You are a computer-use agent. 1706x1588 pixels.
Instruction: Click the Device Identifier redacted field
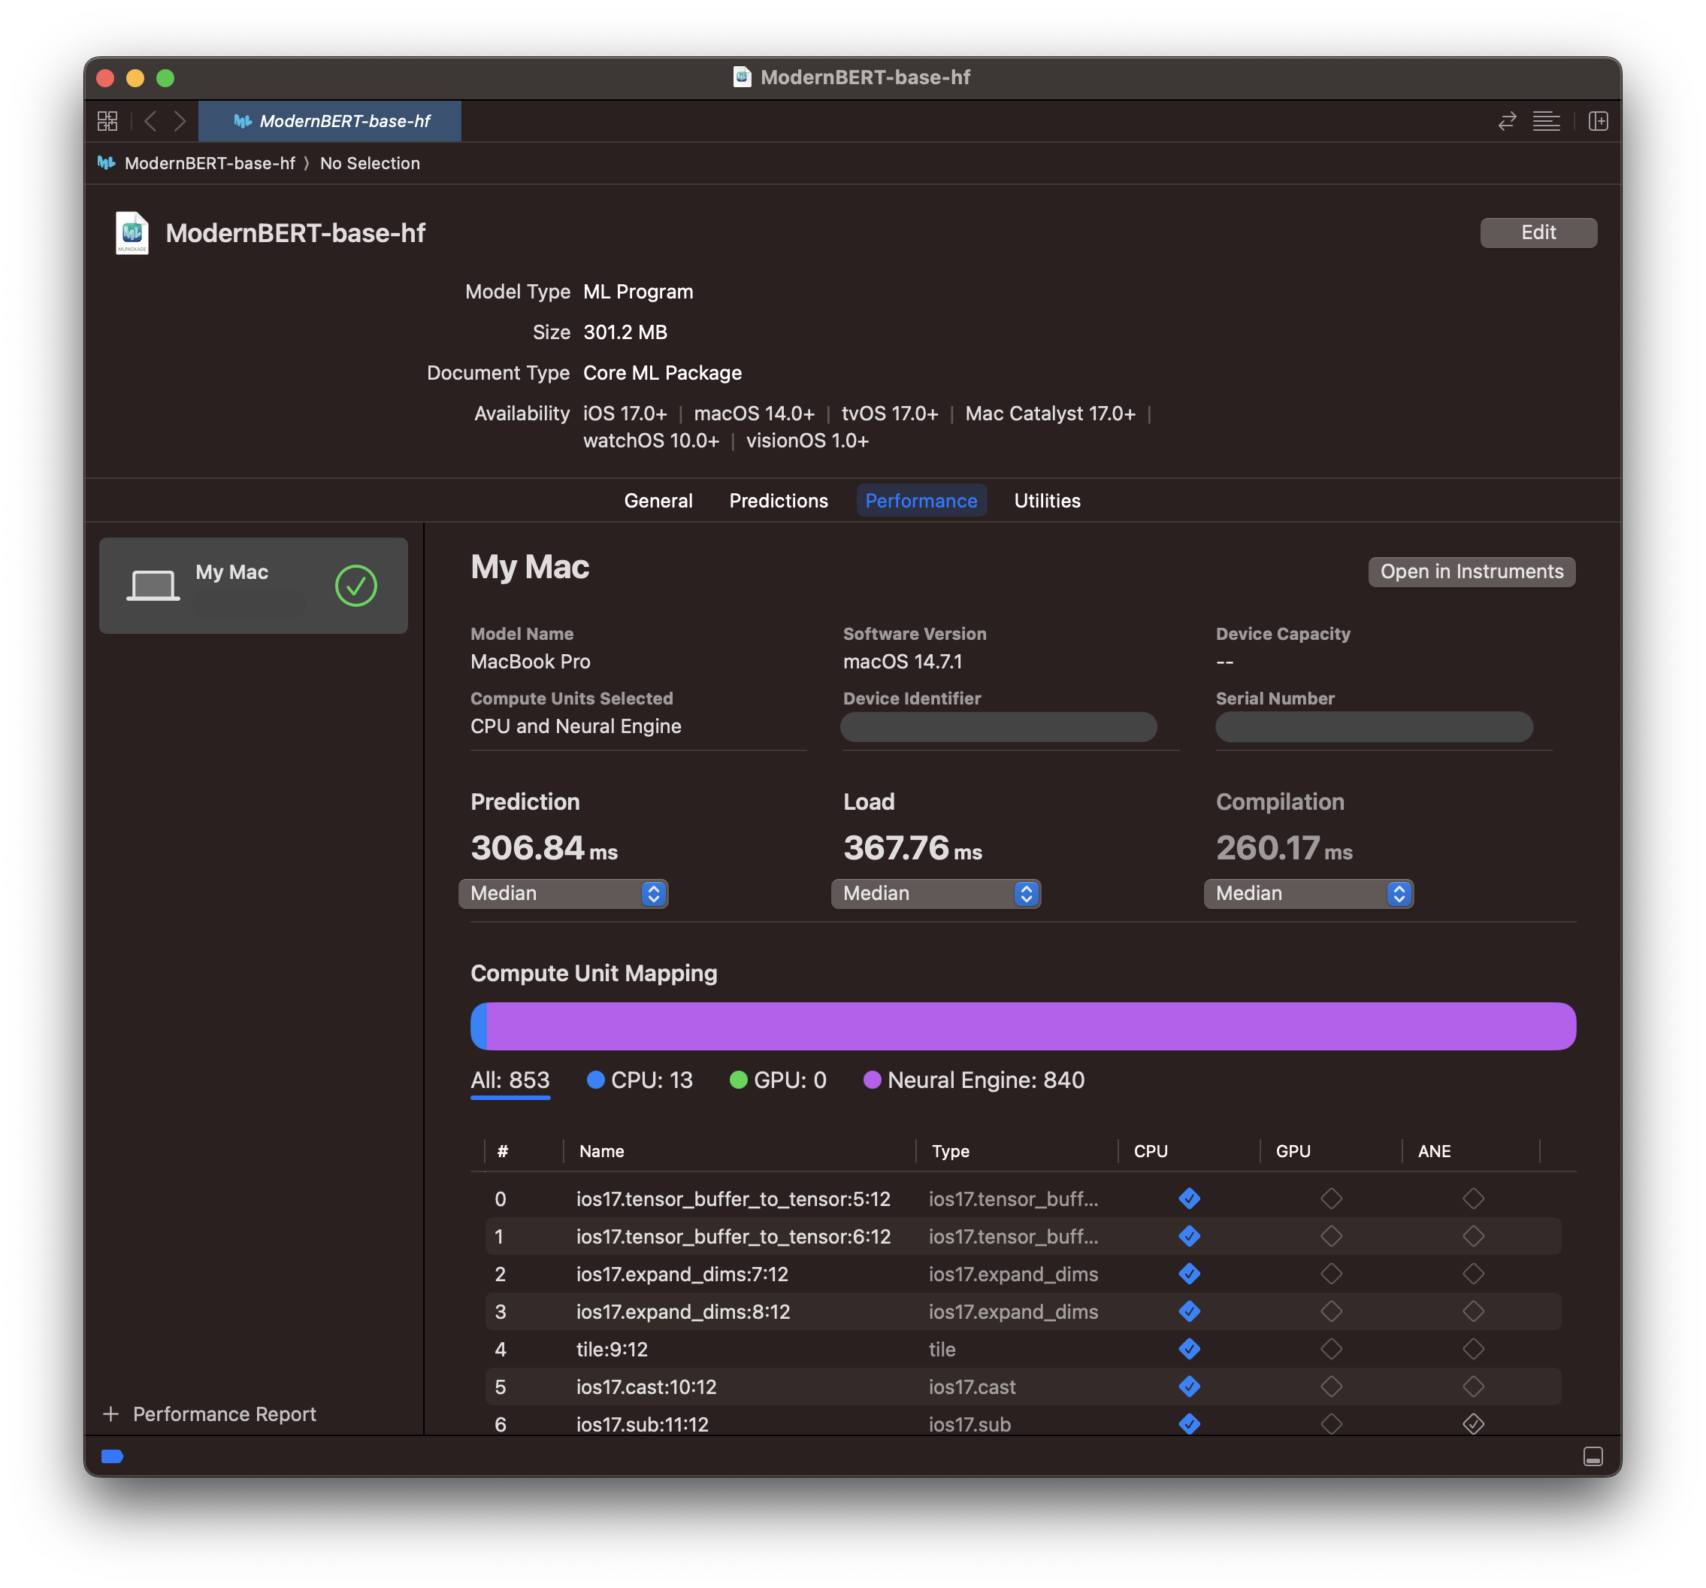pyautogui.click(x=998, y=727)
